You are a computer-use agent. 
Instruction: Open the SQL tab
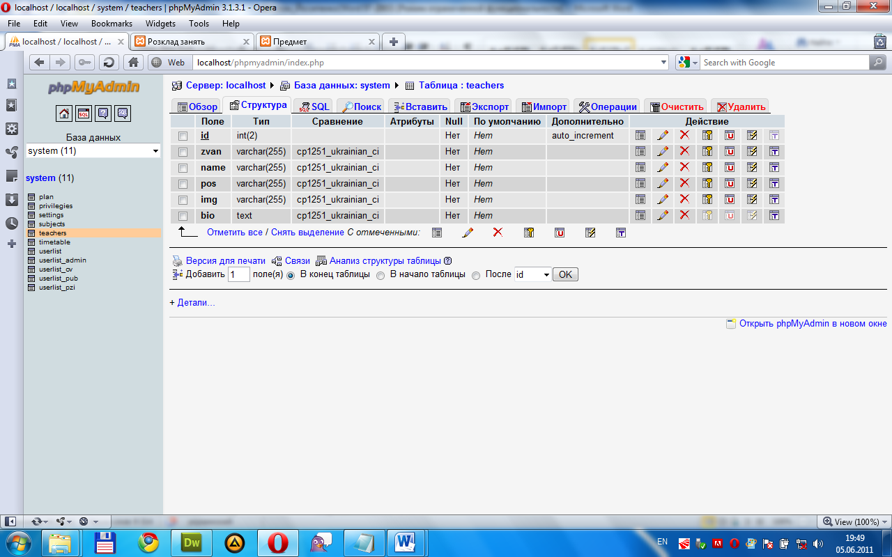point(314,107)
